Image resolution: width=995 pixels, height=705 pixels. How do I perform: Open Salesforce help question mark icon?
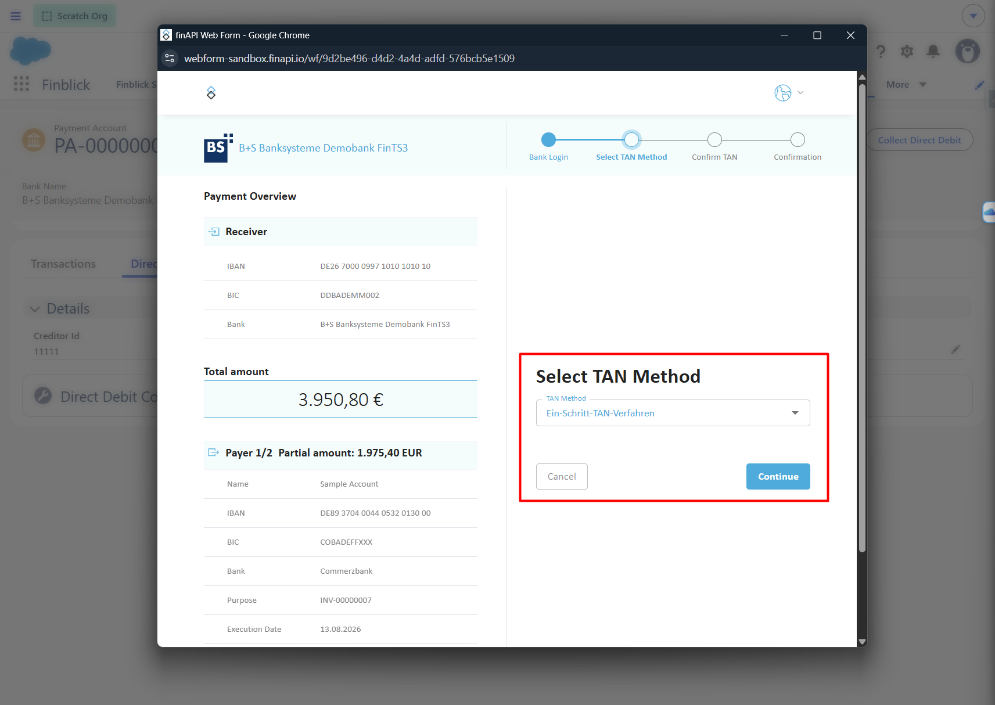point(881,52)
